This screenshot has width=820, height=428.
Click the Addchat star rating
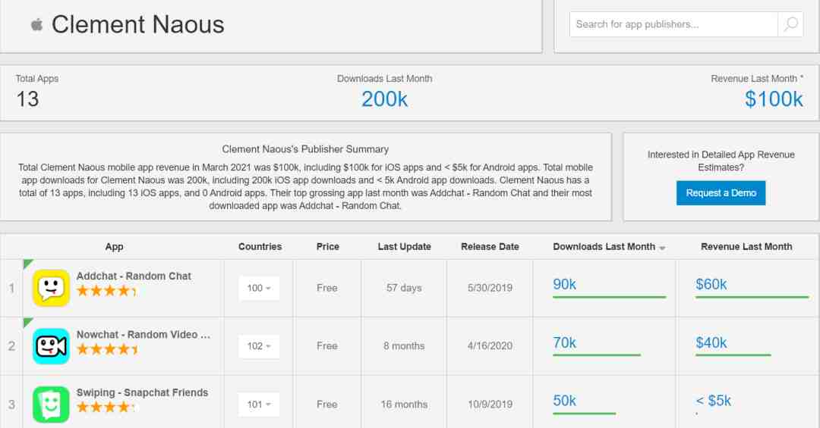[x=107, y=291]
